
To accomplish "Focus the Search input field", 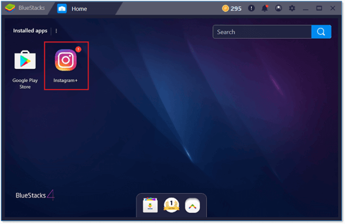I will click(262, 32).
